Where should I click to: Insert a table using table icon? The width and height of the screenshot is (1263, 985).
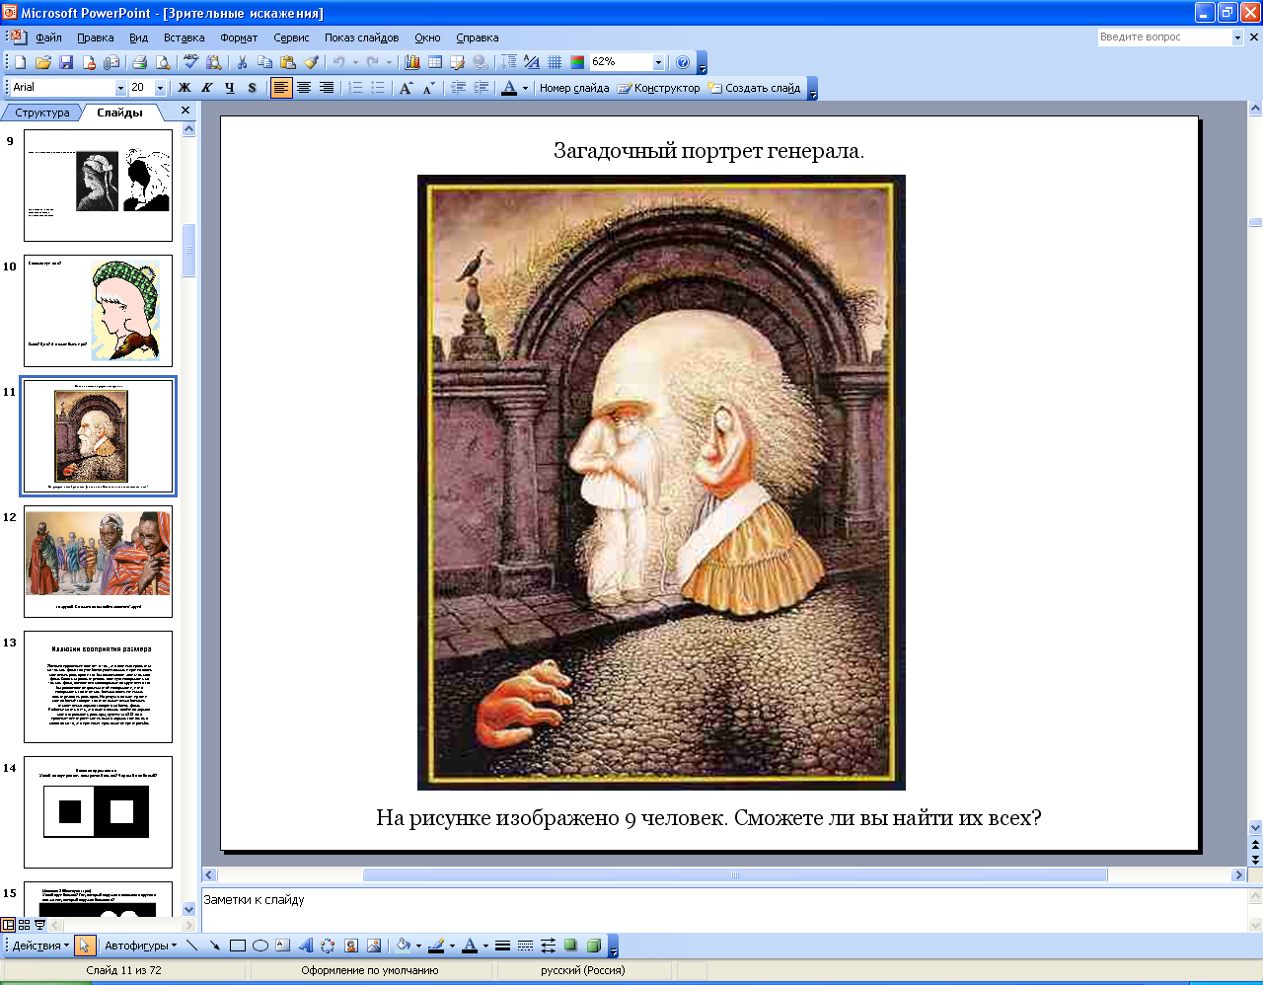[435, 62]
